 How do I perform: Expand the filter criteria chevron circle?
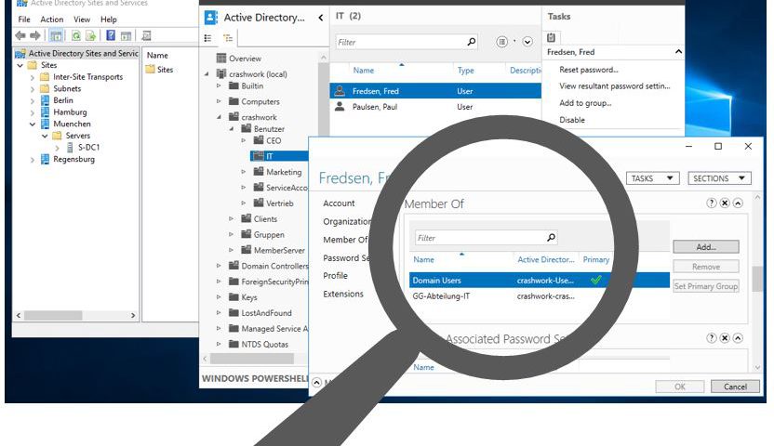click(527, 42)
